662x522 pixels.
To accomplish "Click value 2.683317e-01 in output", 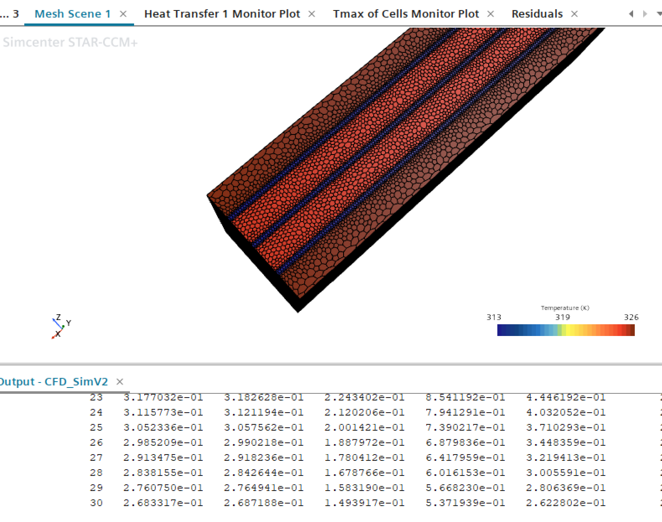I will [x=163, y=503].
